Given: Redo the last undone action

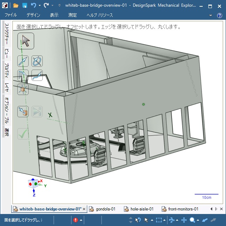Looking at the screenshot, I should (46, 6).
